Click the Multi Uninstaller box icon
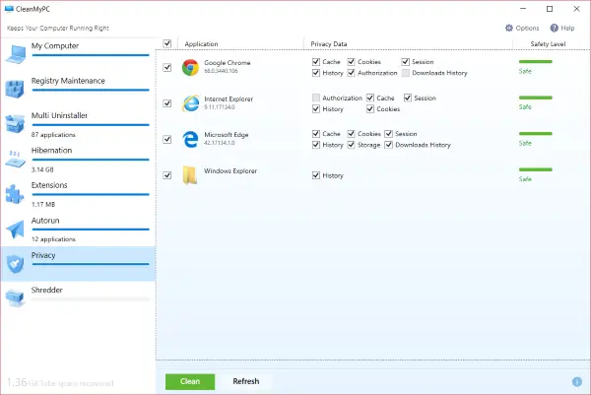 [x=15, y=124]
